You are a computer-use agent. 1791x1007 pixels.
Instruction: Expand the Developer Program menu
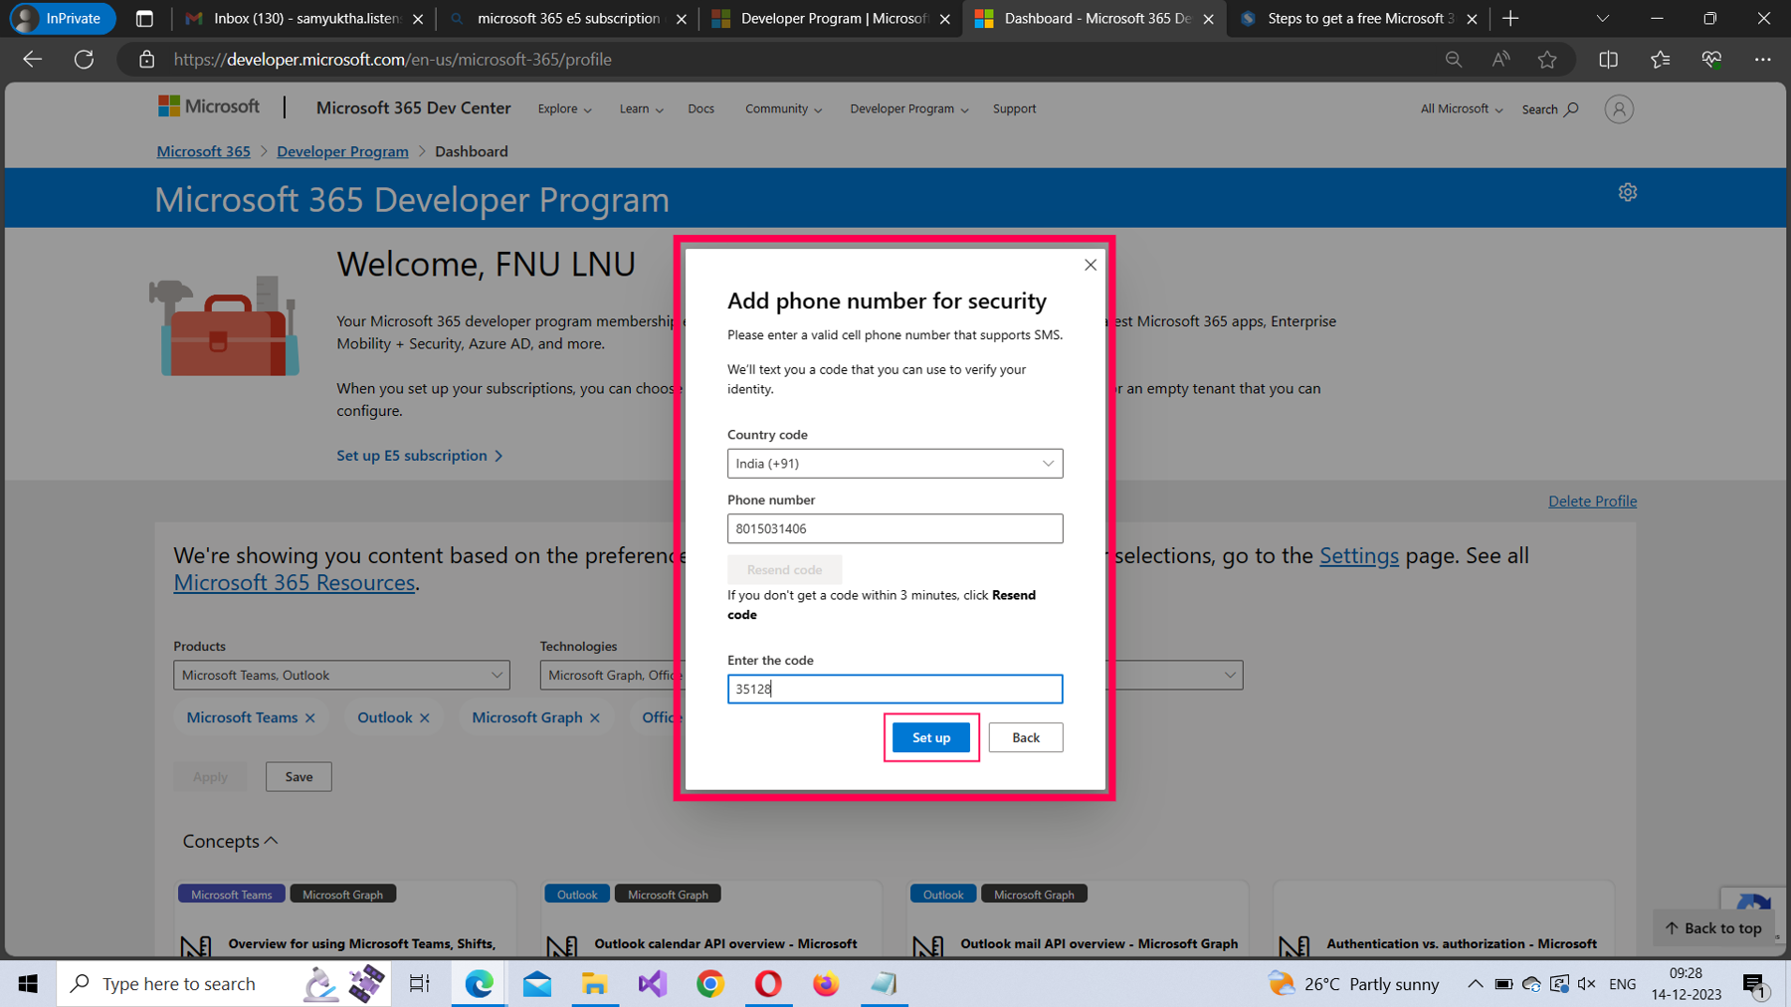[908, 109]
